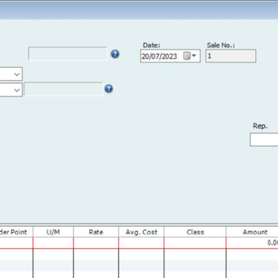Click the Rep. input box
This screenshot has width=278, height=278.
click(264, 140)
